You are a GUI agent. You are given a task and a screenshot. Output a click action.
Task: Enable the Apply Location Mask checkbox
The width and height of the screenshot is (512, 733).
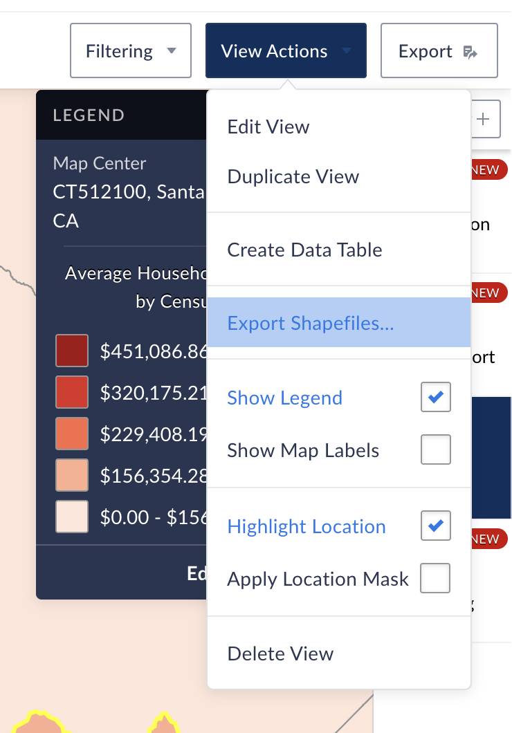tap(435, 578)
